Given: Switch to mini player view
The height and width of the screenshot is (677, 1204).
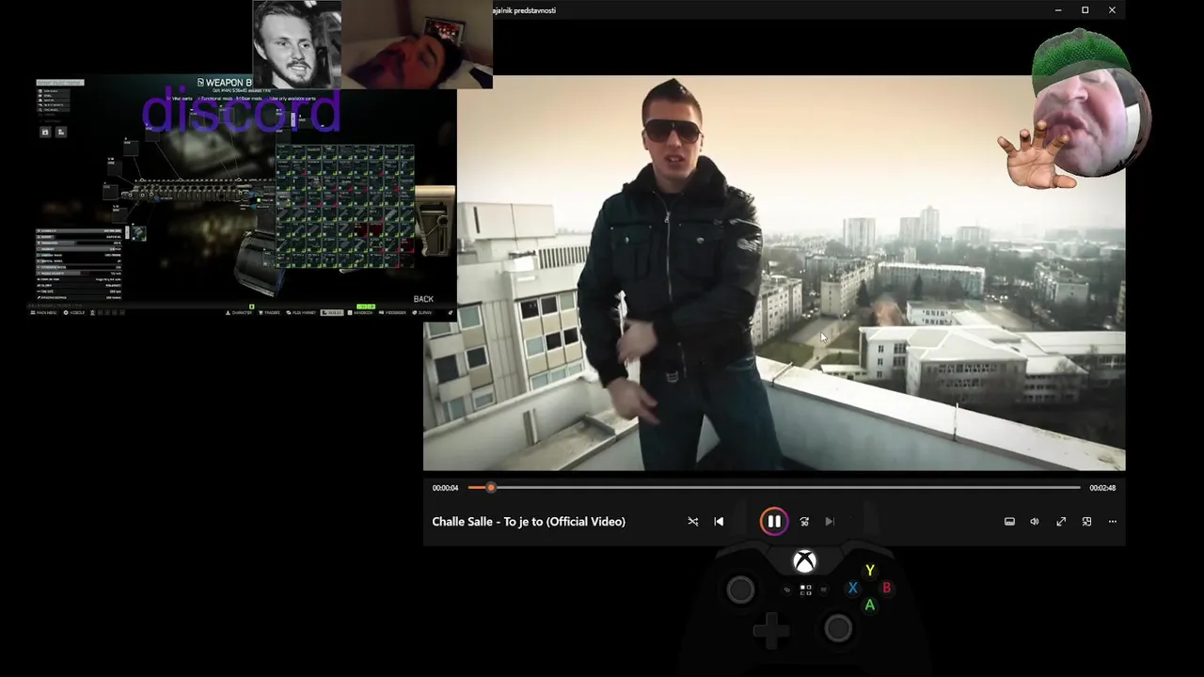Looking at the screenshot, I should tap(1086, 521).
